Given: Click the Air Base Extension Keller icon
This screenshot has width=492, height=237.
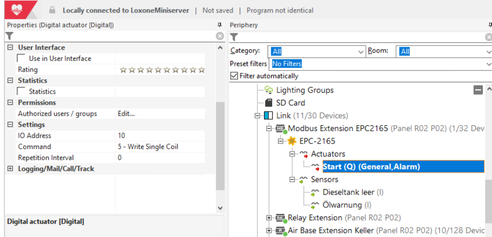Looking at the screenshot, I should pos(281,231).
